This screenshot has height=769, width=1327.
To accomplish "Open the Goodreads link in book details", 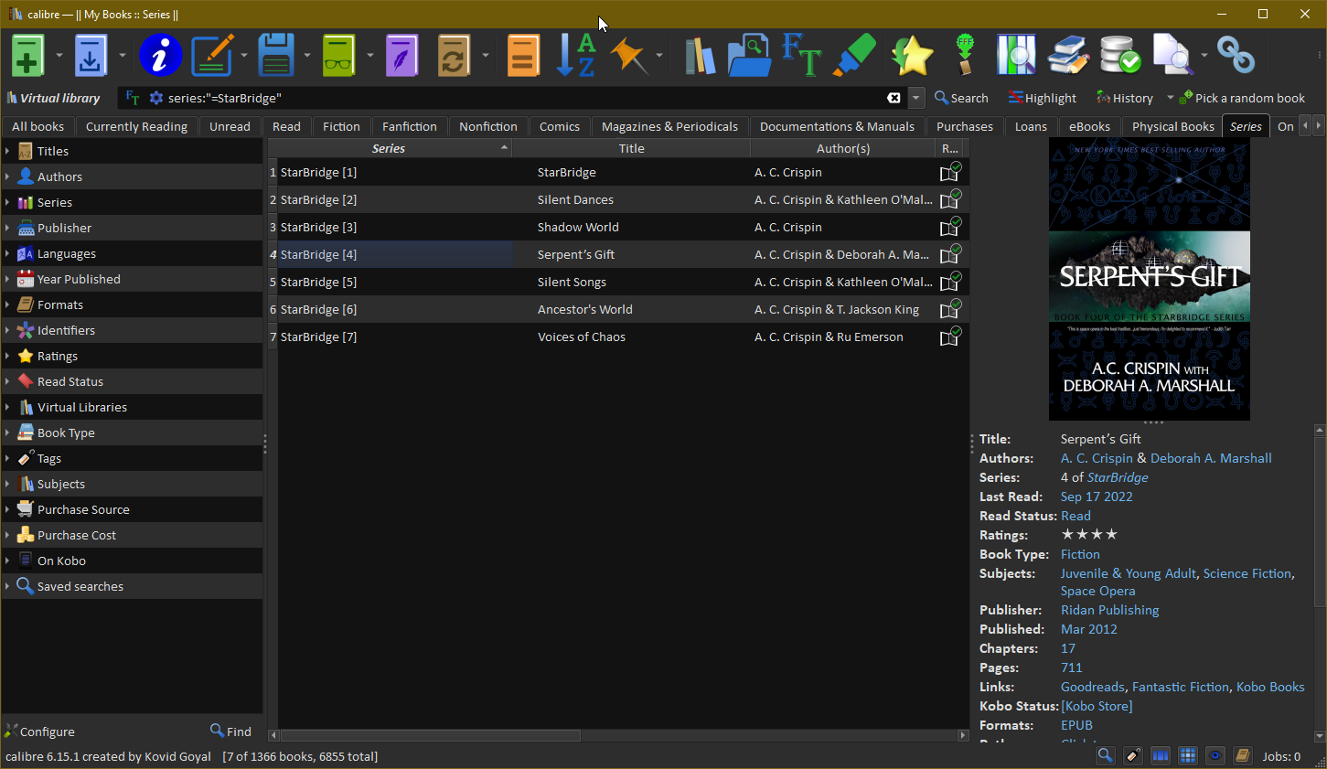I will pyautogui.click(x=1093, y=687).
